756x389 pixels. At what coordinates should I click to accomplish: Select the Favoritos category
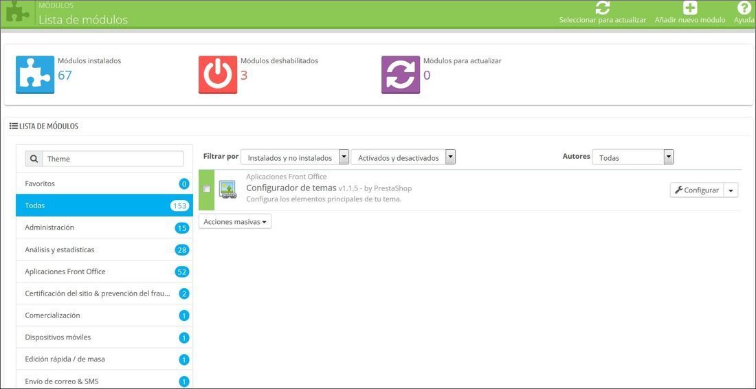[x=104, y=184]
